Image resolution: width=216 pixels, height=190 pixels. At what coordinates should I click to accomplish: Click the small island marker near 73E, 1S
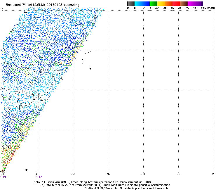tap(95, 15)
